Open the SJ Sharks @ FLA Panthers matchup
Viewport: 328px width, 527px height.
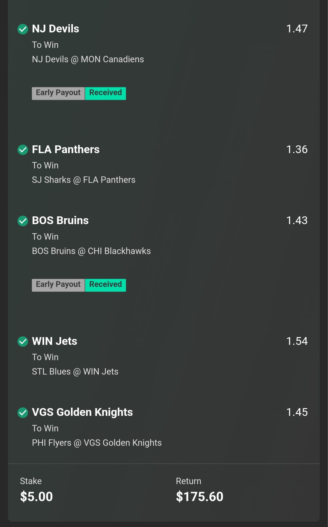point(83,180)
